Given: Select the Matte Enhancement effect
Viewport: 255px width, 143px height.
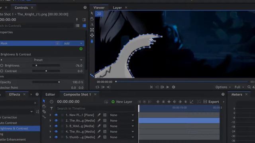Looking at the screenshot, I should pyautogui.click(x=13, y=139).
